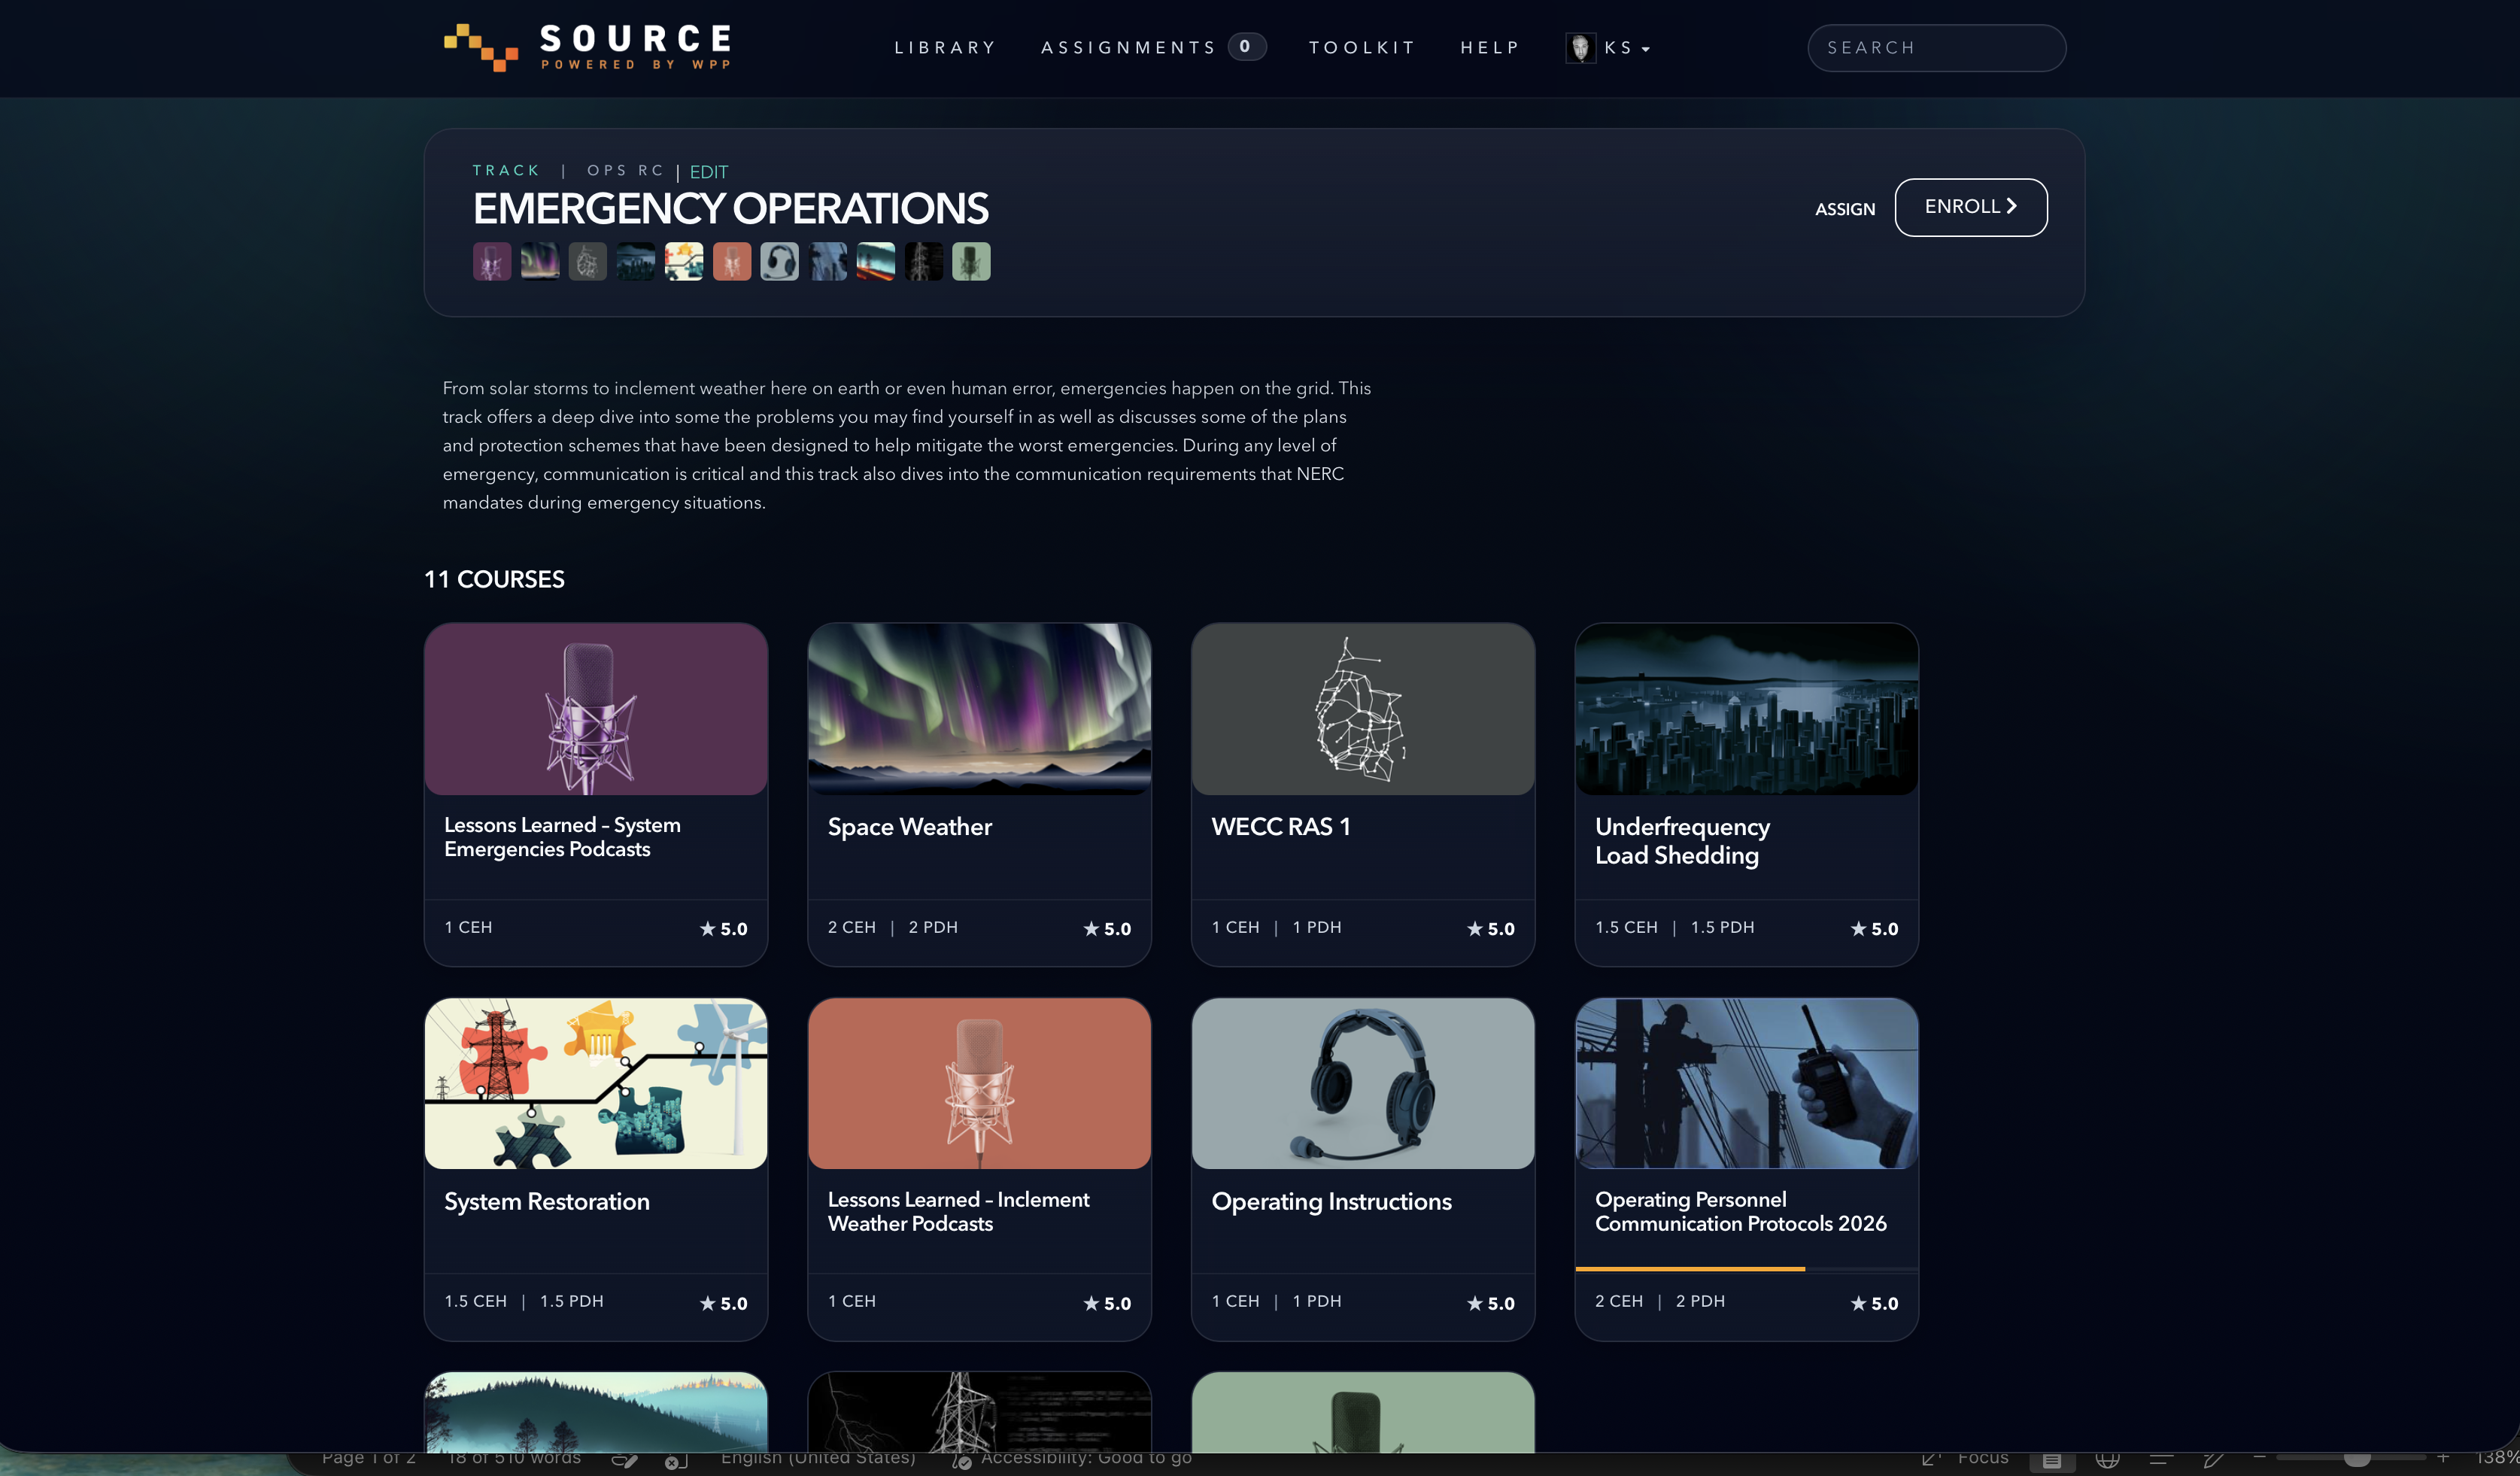Viewport: 2520px width, 1476px height.
Task: Click the star rating on System Emergencies Podcasts
Action: (723, 929)
